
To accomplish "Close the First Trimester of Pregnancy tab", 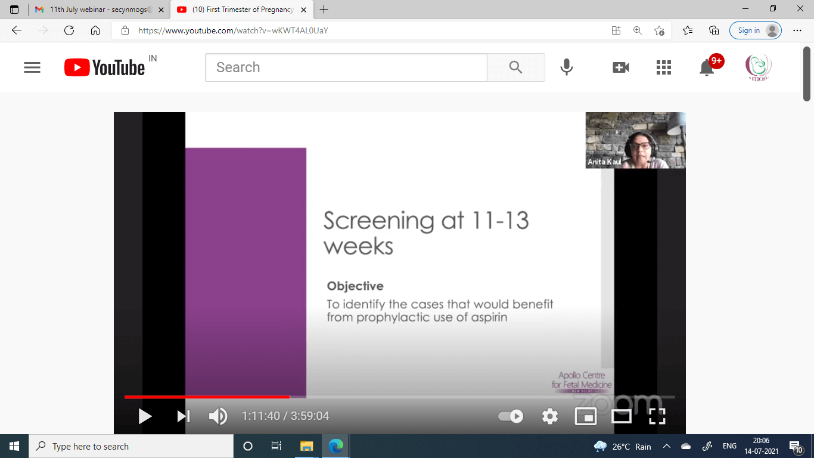I will coord(303,10).
